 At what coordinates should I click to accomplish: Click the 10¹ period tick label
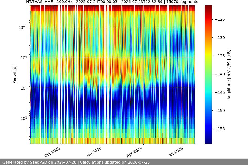pos(24,88)
